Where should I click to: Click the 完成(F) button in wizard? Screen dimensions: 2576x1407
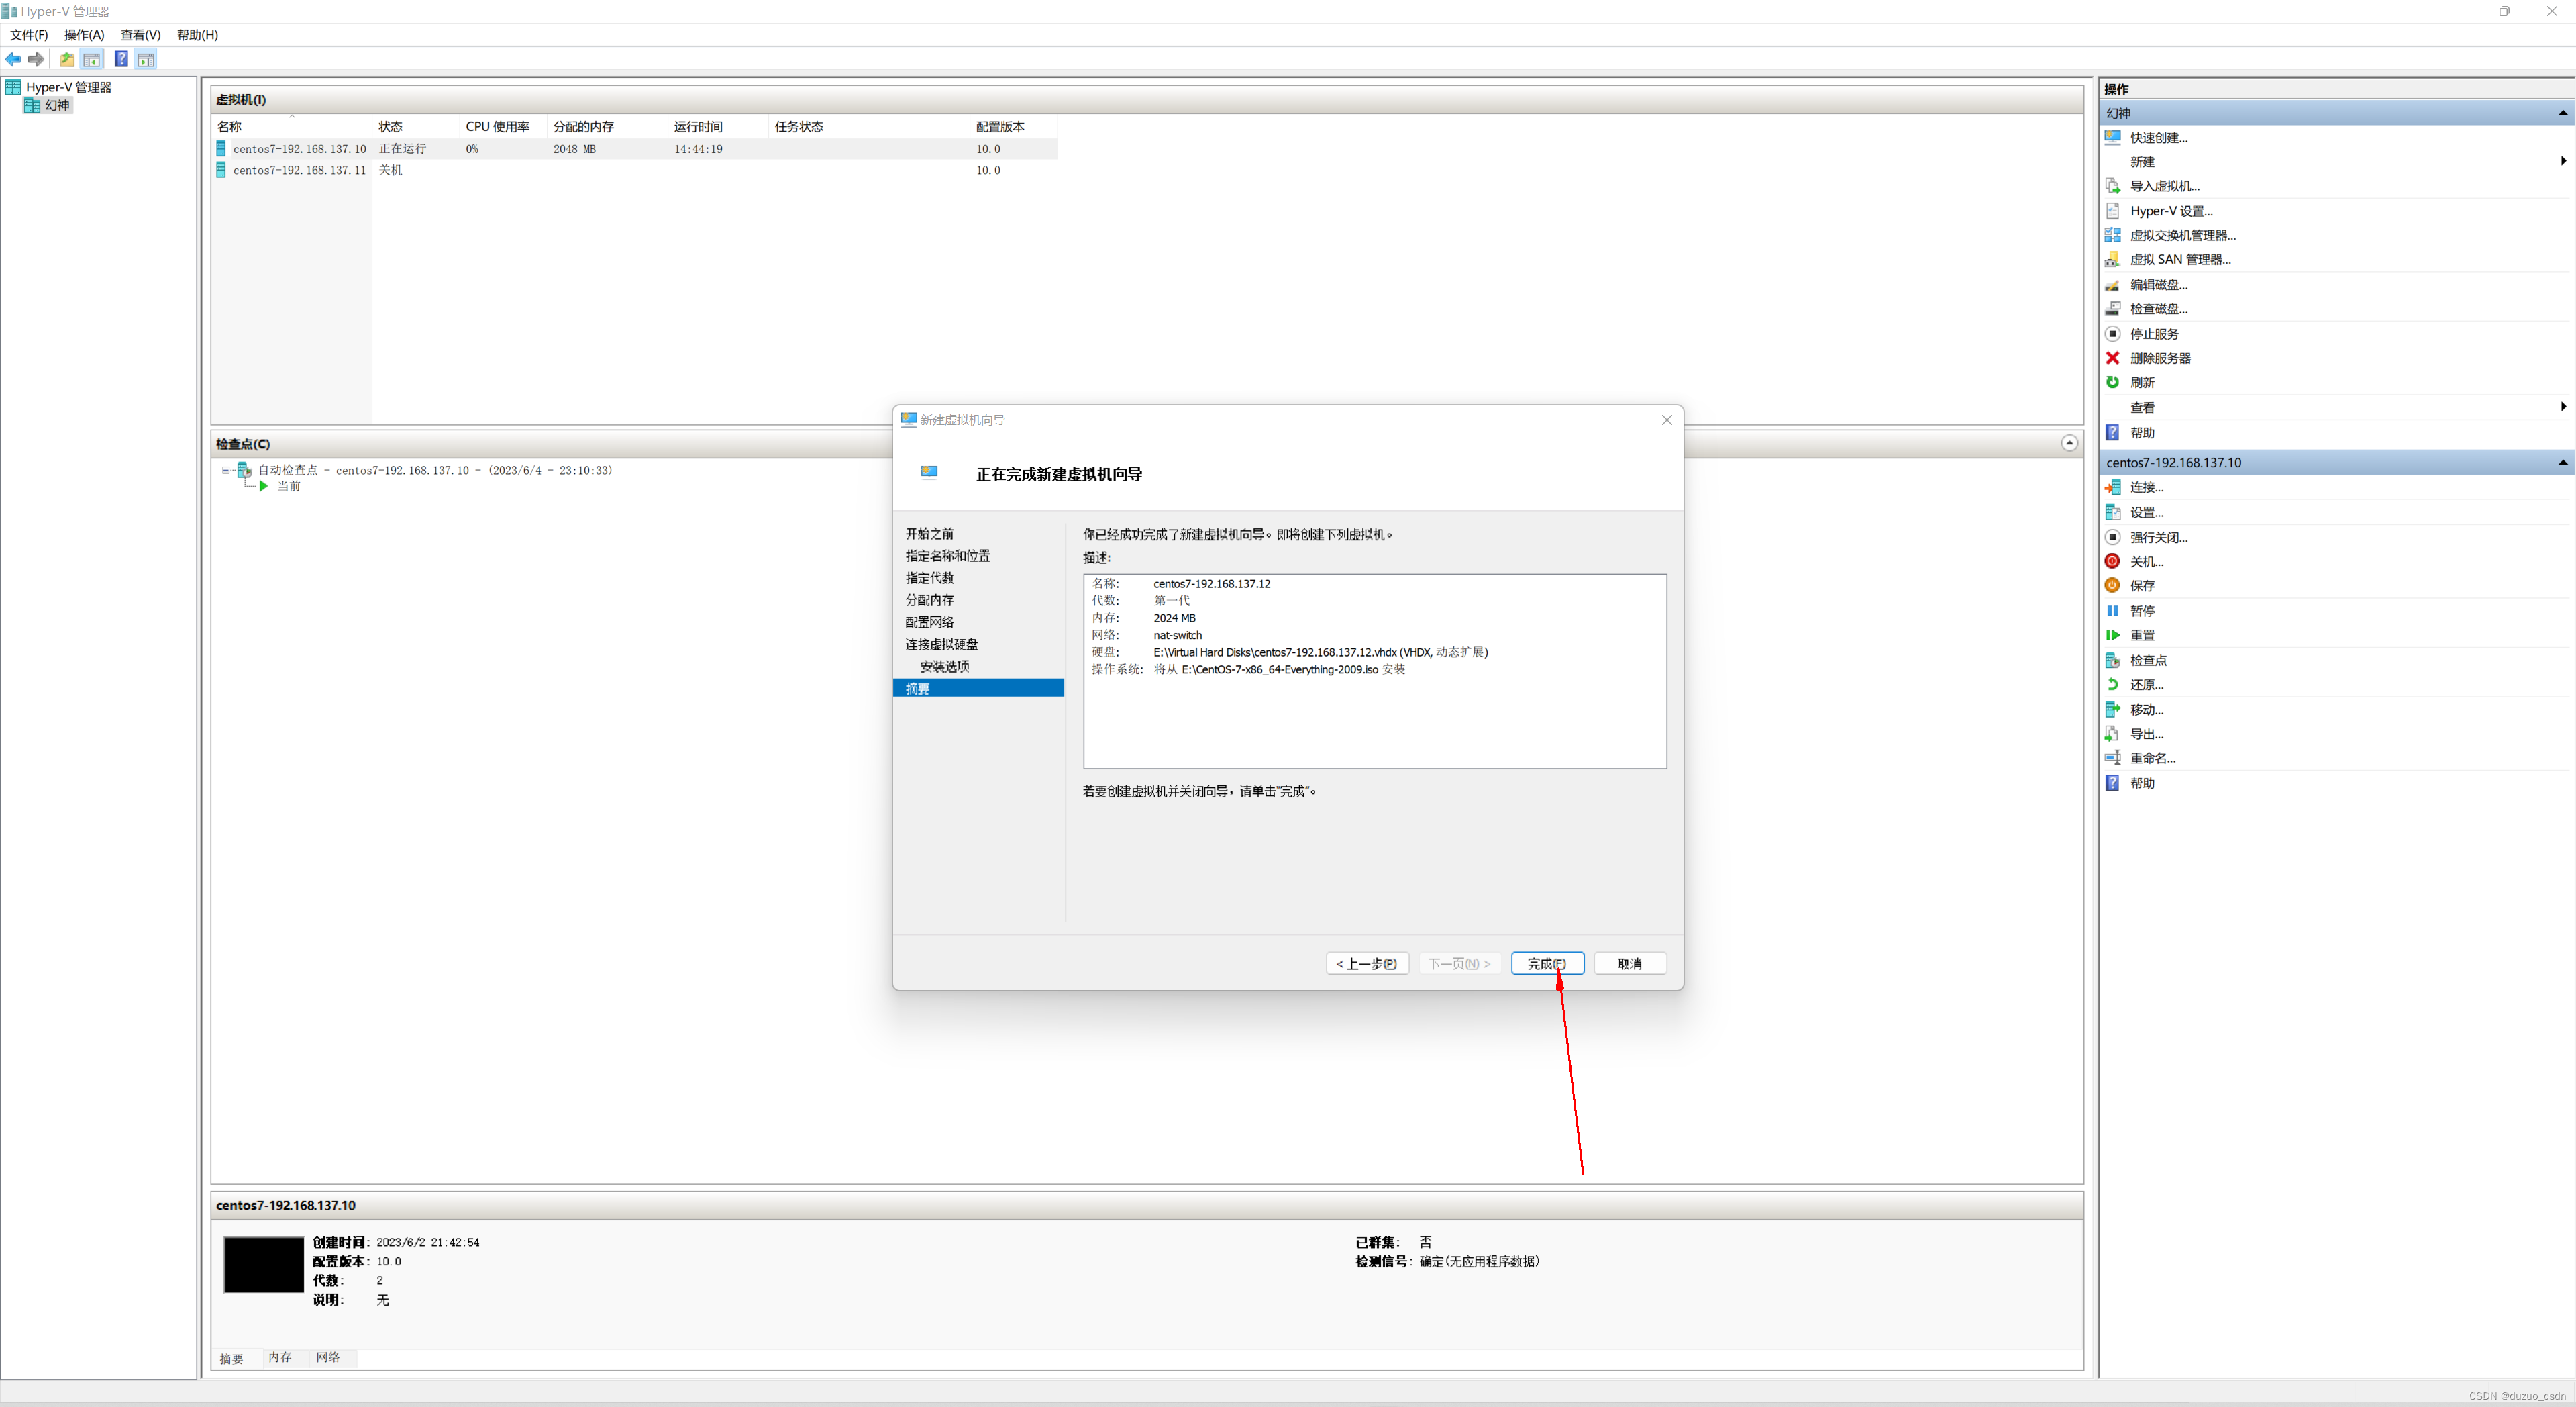1547,964
